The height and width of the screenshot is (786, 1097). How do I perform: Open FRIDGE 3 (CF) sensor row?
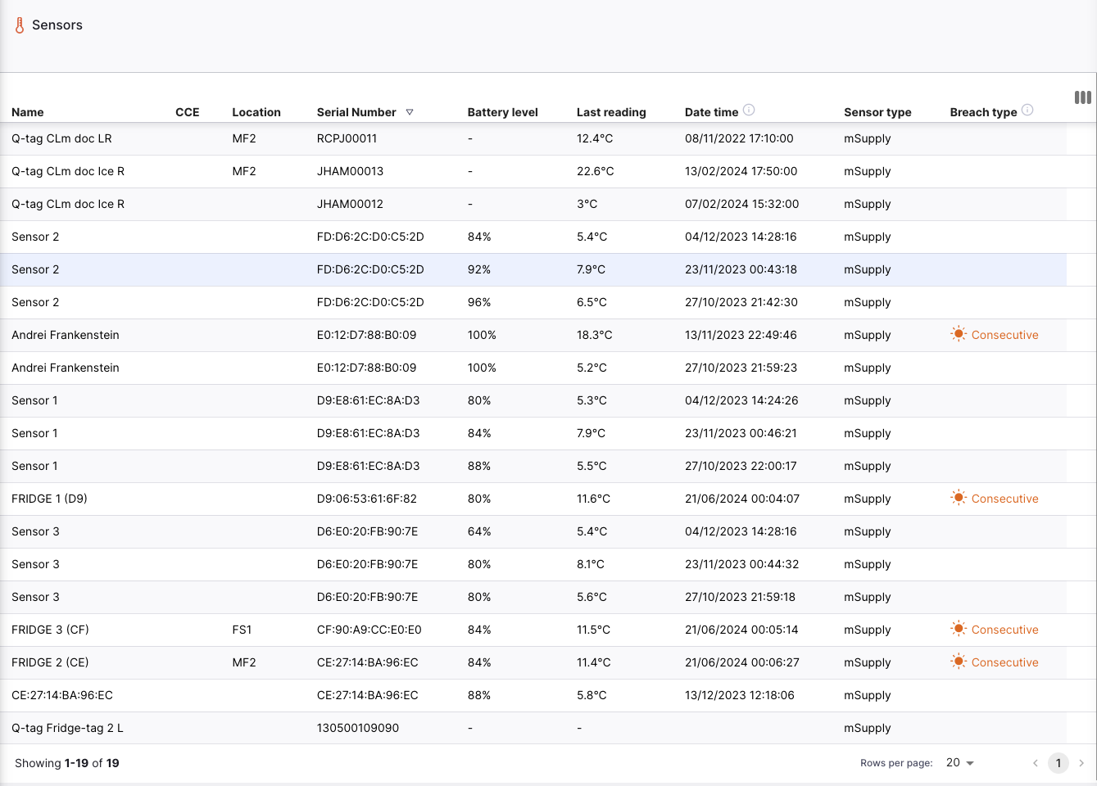tap(533, 630)
